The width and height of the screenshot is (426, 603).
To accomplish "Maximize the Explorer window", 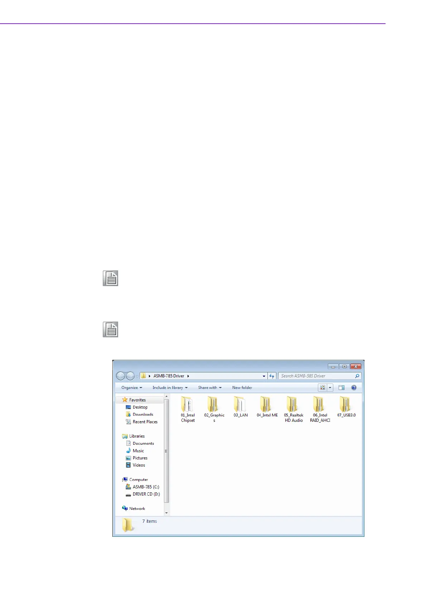I will 344,367.
